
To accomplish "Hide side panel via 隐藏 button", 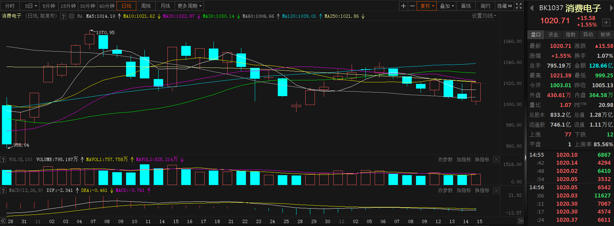I will click(x=504, y=6).
